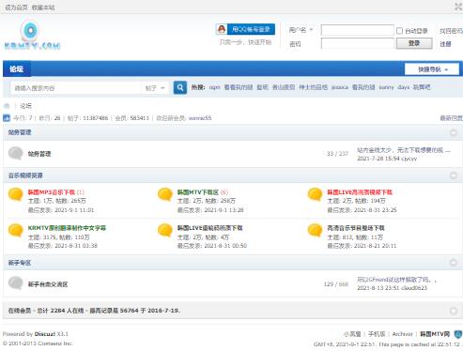Click the orange bubble icon beside 韩国MP3音乐下载
Image resolution: width=463 pixels, height=351 pixels.
[x=15, y=194]
